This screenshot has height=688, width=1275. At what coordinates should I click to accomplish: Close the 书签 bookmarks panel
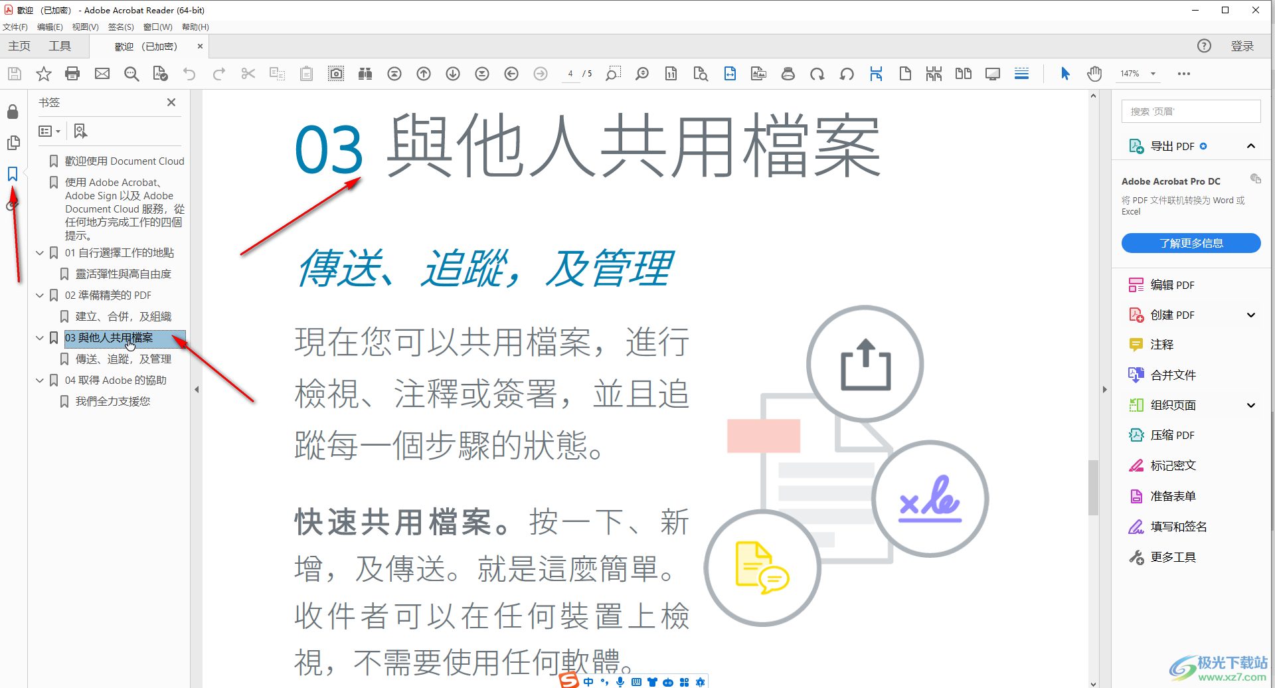tap(171, 102)
